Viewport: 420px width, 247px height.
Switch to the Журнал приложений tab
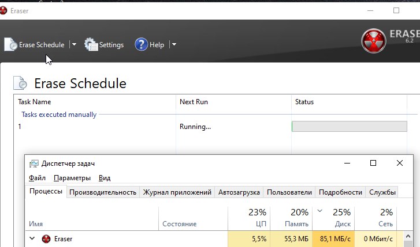click(177, 192)
